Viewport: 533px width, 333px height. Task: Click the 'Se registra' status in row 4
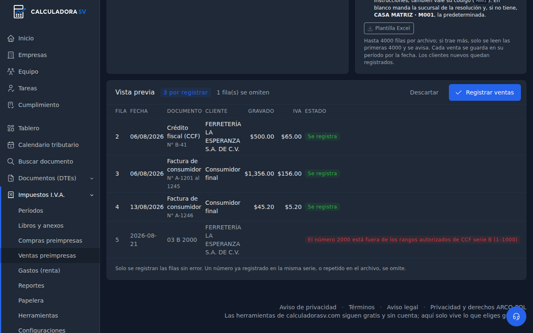click(322, 207)
